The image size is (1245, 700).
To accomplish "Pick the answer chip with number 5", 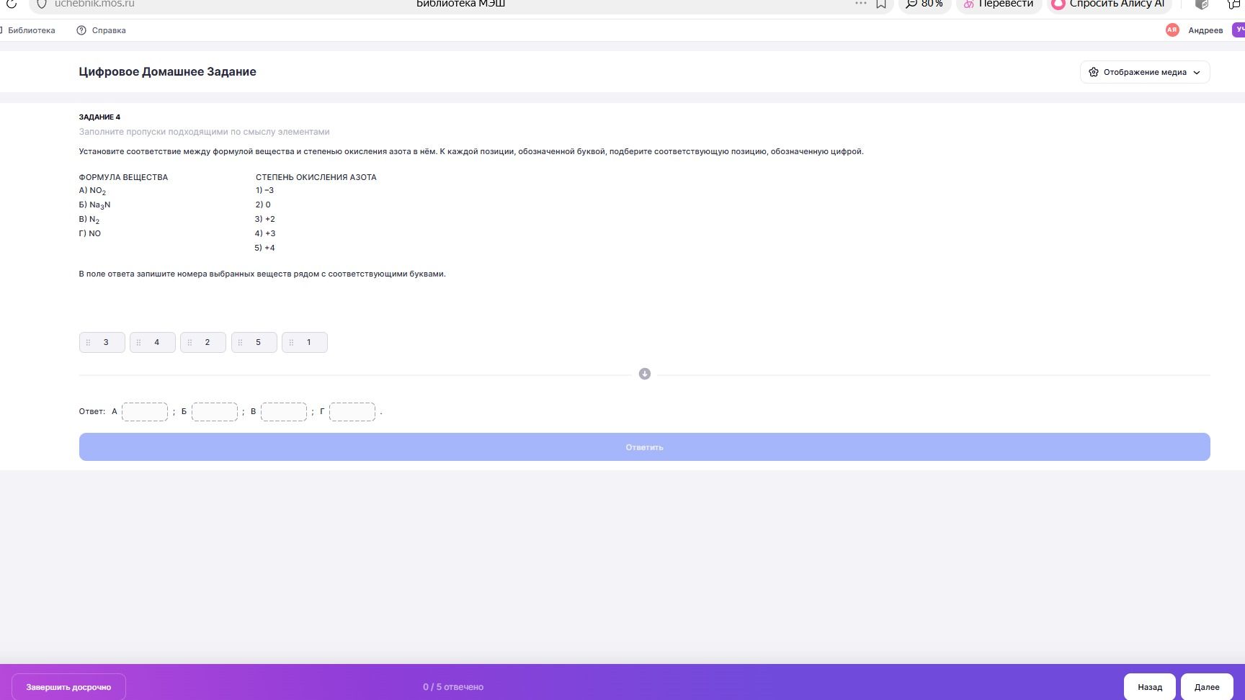I will (x=254, y=342).
